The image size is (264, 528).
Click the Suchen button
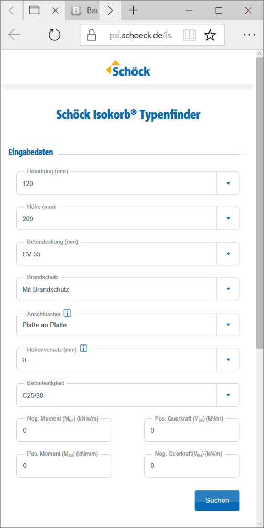[x=217, y=500]
